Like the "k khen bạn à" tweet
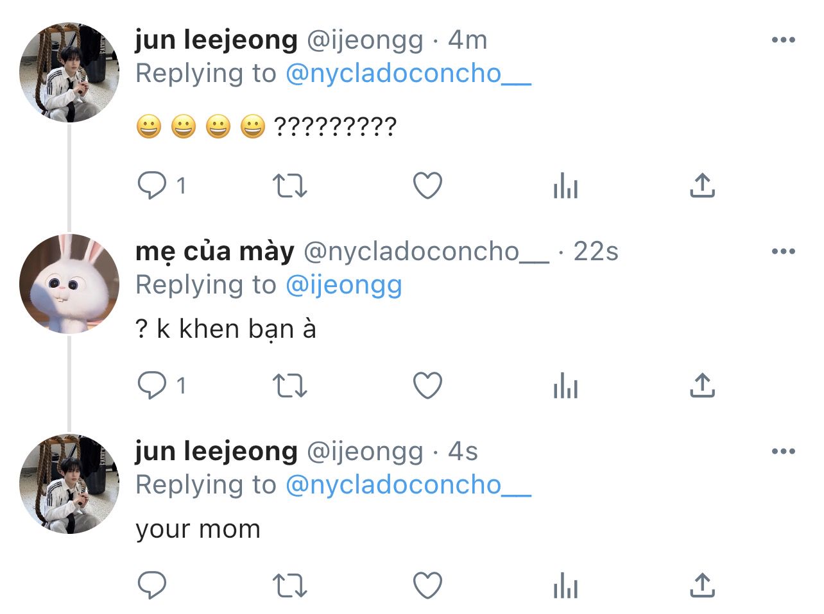 tap(427, 386)
